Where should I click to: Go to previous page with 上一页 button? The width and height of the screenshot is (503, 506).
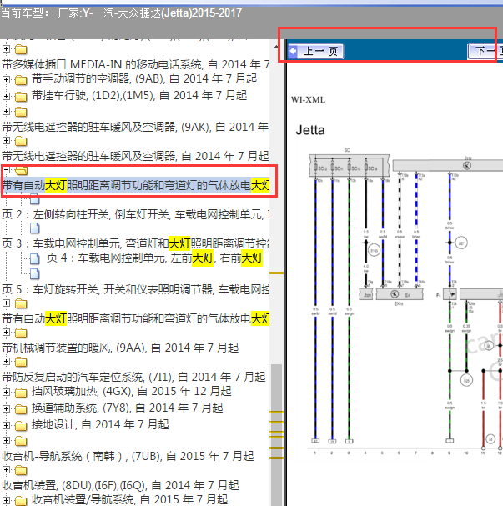[316, 52]
